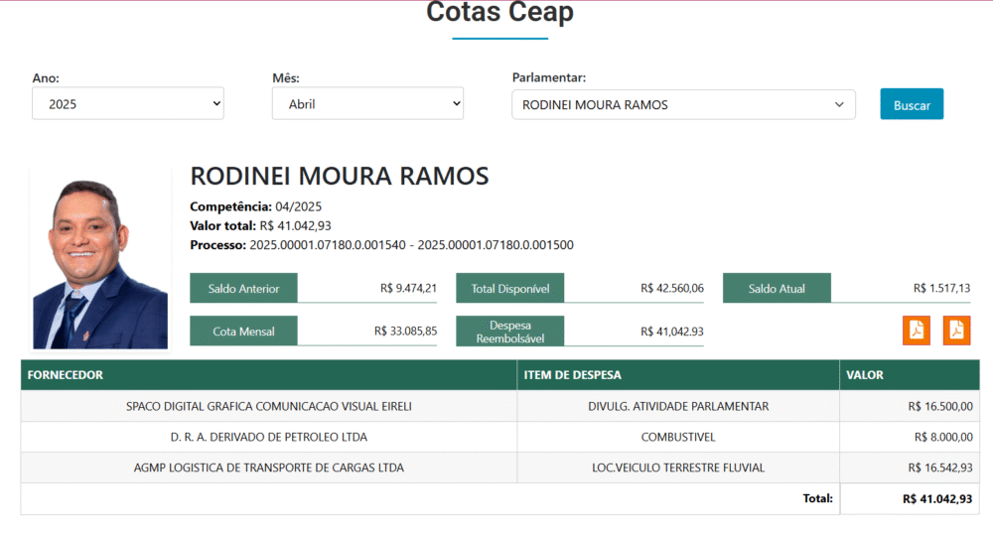Select the Total Disponível green label
Image resolution: width=993 pixels, height=535 pixels.
[510, 289]
